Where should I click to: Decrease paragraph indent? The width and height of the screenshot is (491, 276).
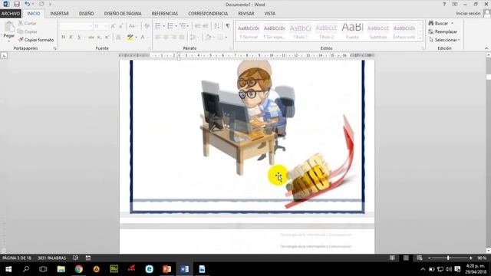(197, 26)
